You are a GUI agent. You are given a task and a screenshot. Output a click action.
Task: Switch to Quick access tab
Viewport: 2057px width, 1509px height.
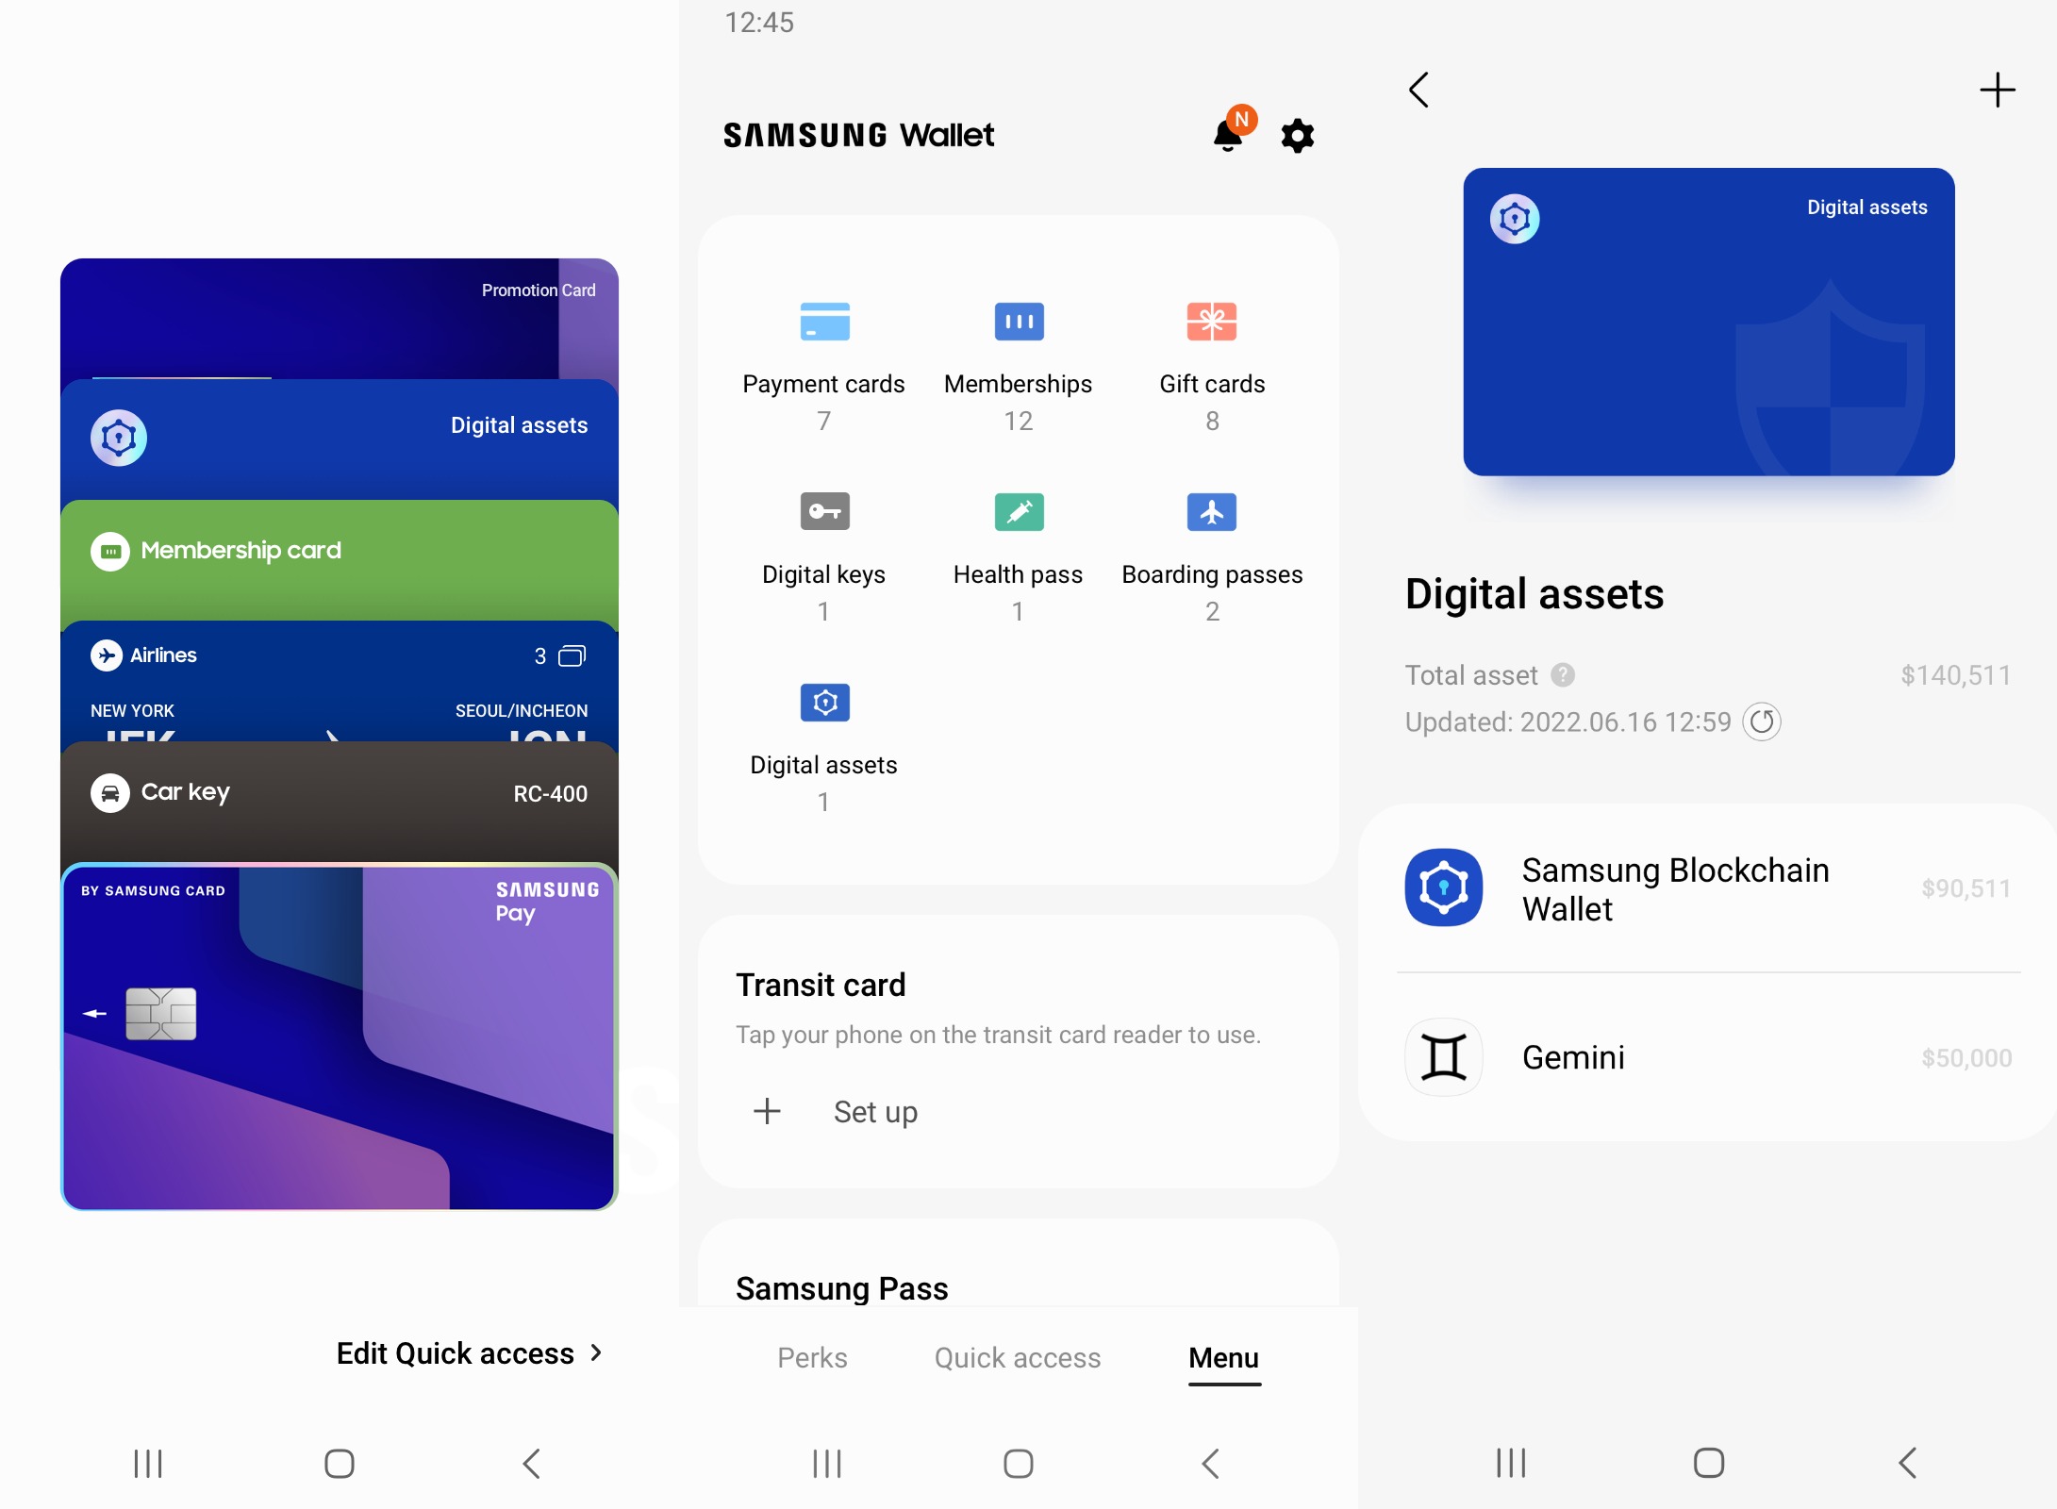(x=1018, y=1357)
